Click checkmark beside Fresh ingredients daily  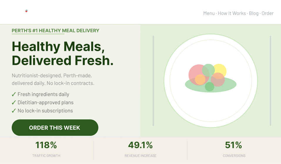pos(14,94)
